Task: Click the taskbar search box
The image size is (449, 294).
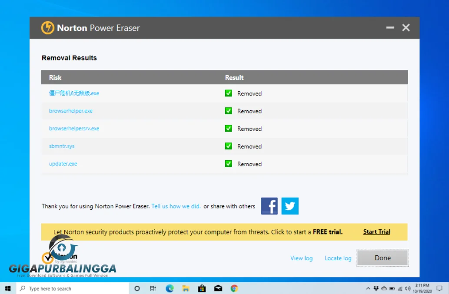Action: (73, 288)
